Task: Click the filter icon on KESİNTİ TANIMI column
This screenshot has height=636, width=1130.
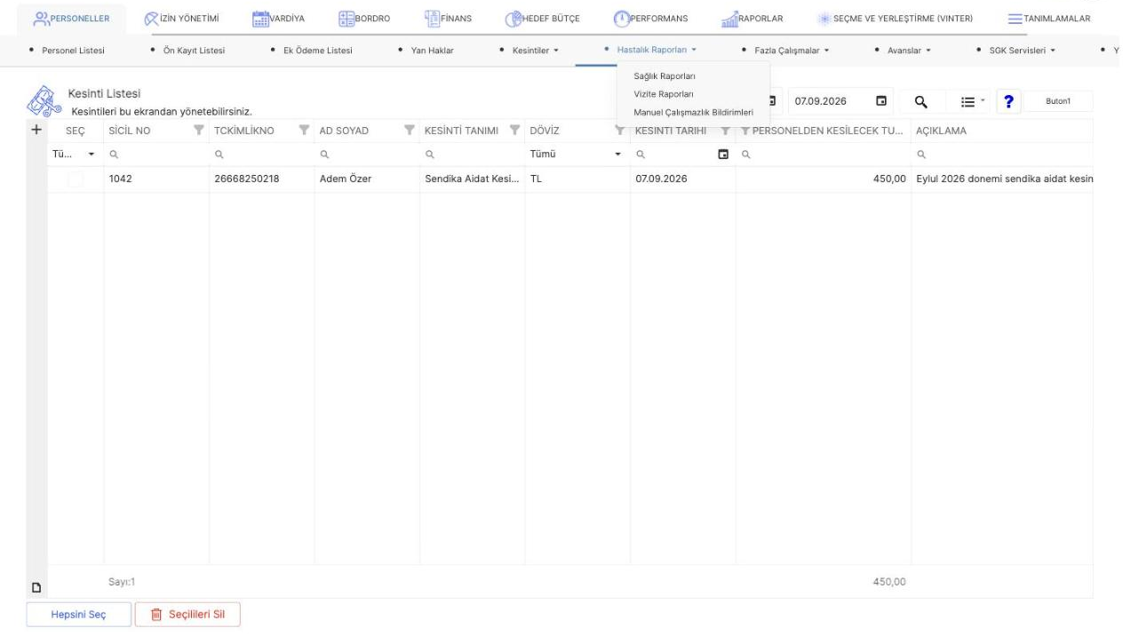Action: coord(515,131)
